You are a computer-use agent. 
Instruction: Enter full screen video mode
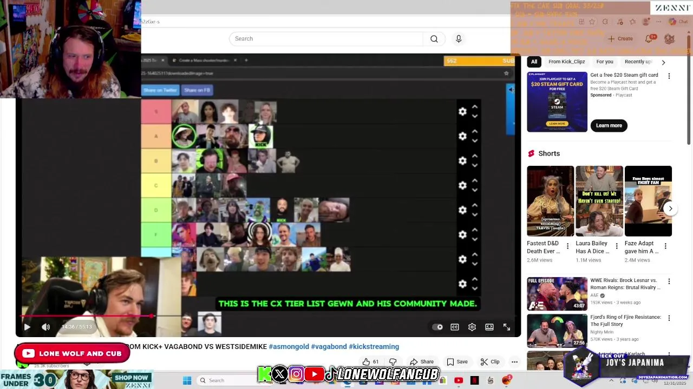507,327
